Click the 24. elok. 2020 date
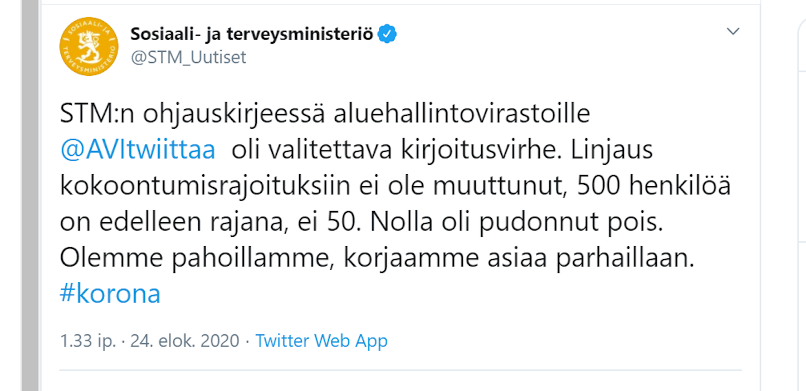806x391 pixels. pos(184,340)
